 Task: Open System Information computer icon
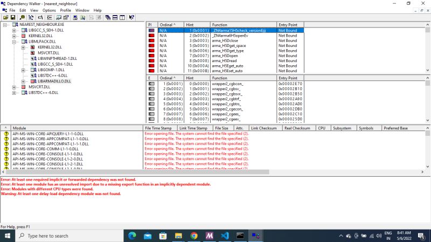coord(75,17)
